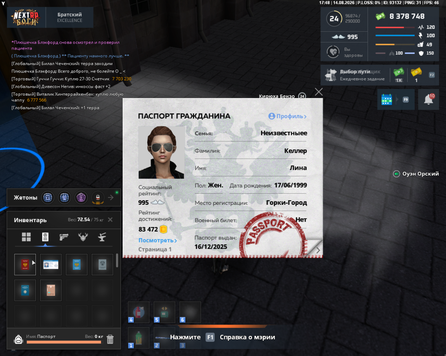
Task: Click the social rating 995 wings icon
Action: click(x=157, y=202)
